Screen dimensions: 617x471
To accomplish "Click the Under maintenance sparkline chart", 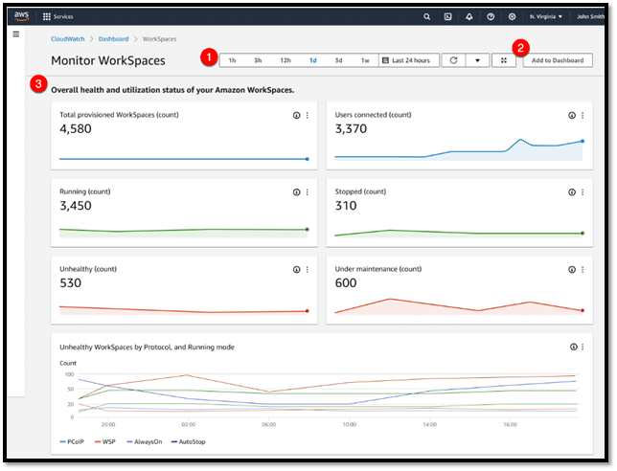I will coord(458,306).
